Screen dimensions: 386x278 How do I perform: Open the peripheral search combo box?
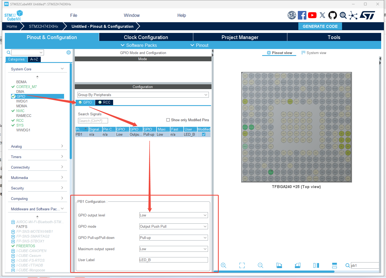tap(28, 52)
